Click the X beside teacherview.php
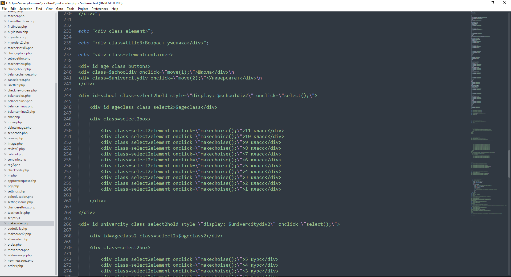 (x=5, y=64)
